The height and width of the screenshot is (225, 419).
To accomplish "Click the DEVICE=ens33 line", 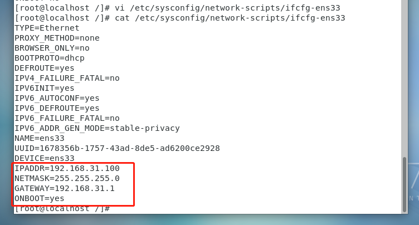I will coord(45,158).
